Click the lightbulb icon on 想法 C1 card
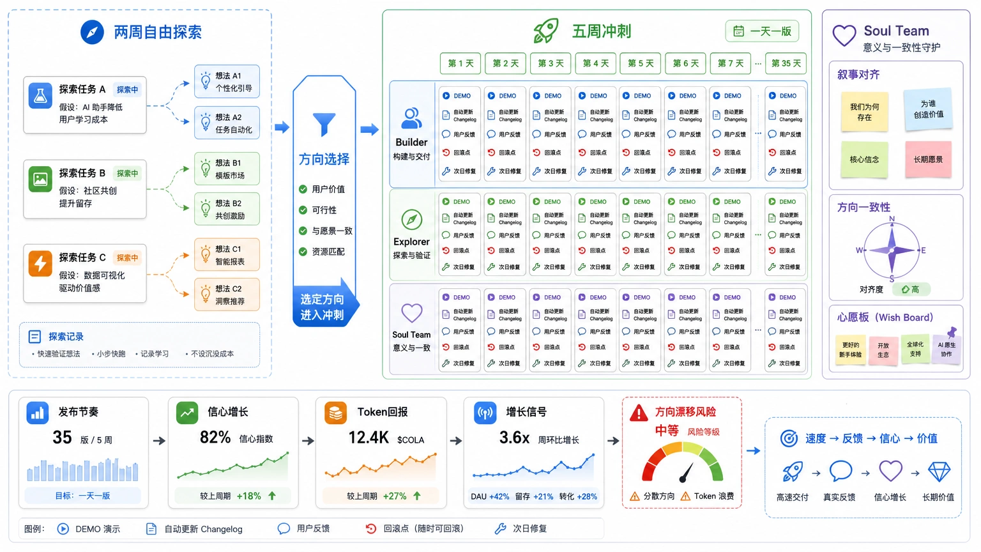Screen dimensions: 981x552 [206, 254]
